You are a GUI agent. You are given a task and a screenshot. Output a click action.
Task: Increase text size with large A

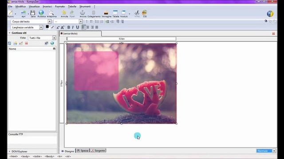point(63,27)
